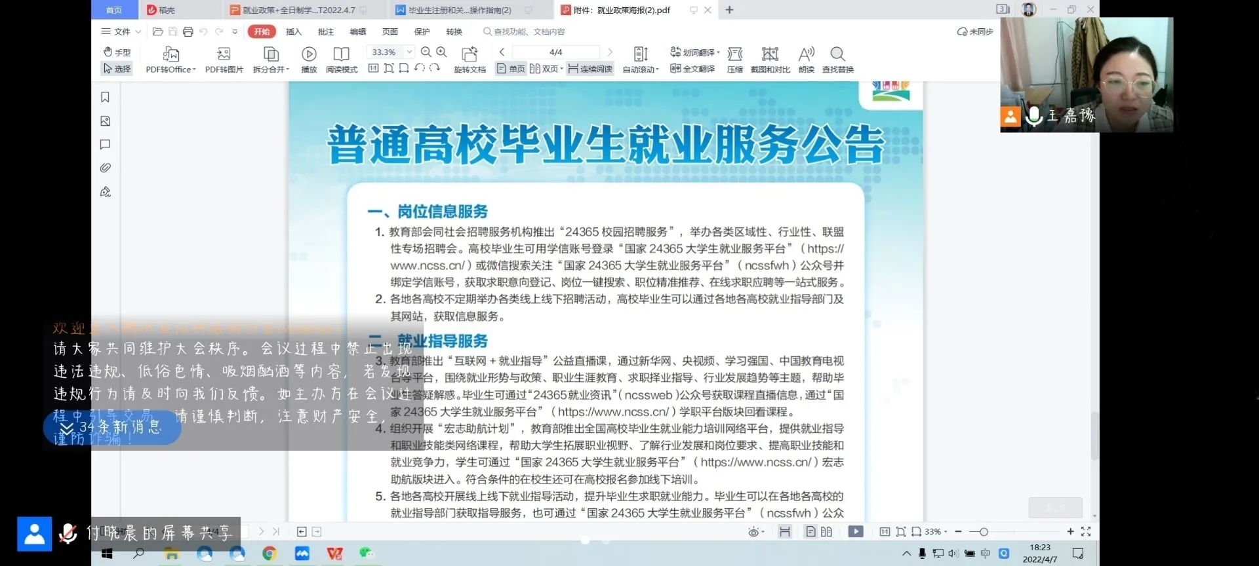Viewport: 1259px width, 566px height.
Task: Open 截图和对比 screenshot compare tool
Action: (x=770, y=54)
